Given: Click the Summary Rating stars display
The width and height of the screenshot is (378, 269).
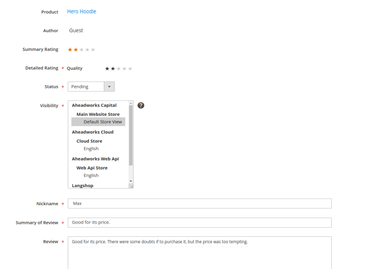Looking at the screenshot, I should (82, 50).
